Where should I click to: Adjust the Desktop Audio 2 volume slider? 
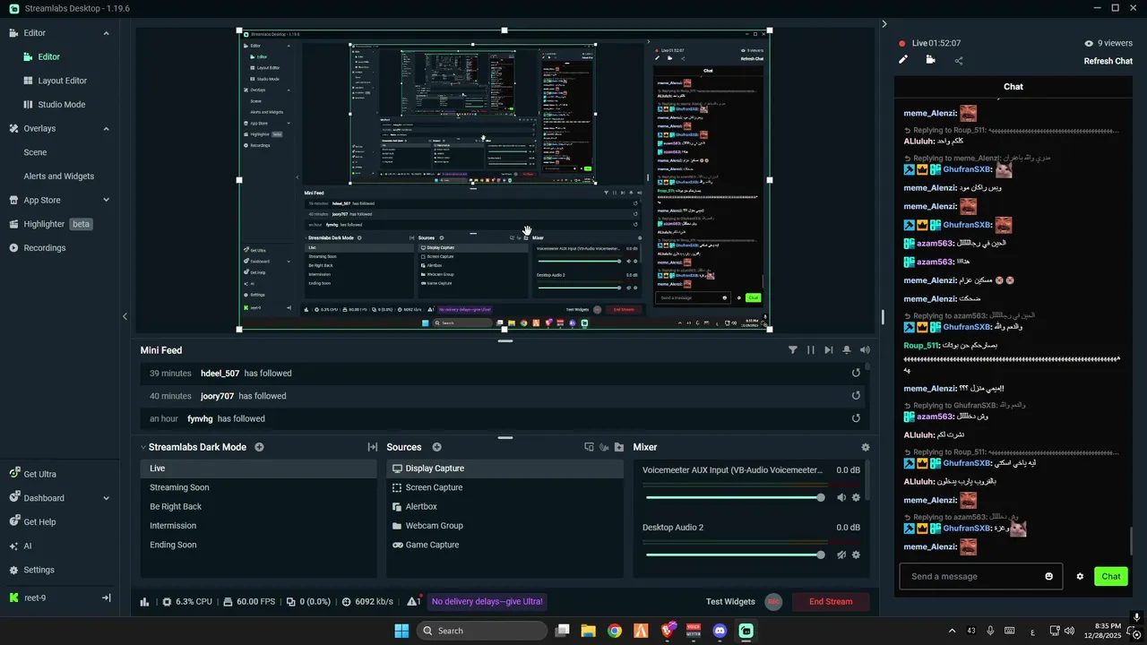pyautogui.click(x=734, y=555)
